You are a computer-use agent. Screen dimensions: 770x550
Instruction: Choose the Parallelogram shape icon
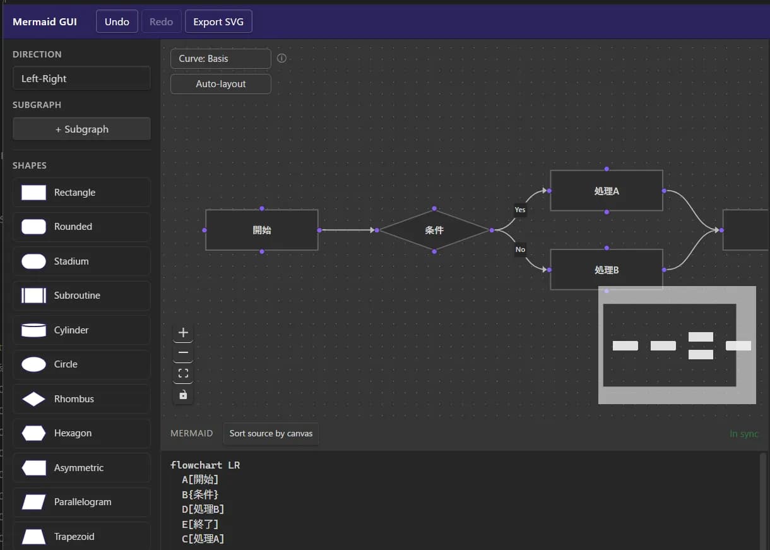(33, 502)
